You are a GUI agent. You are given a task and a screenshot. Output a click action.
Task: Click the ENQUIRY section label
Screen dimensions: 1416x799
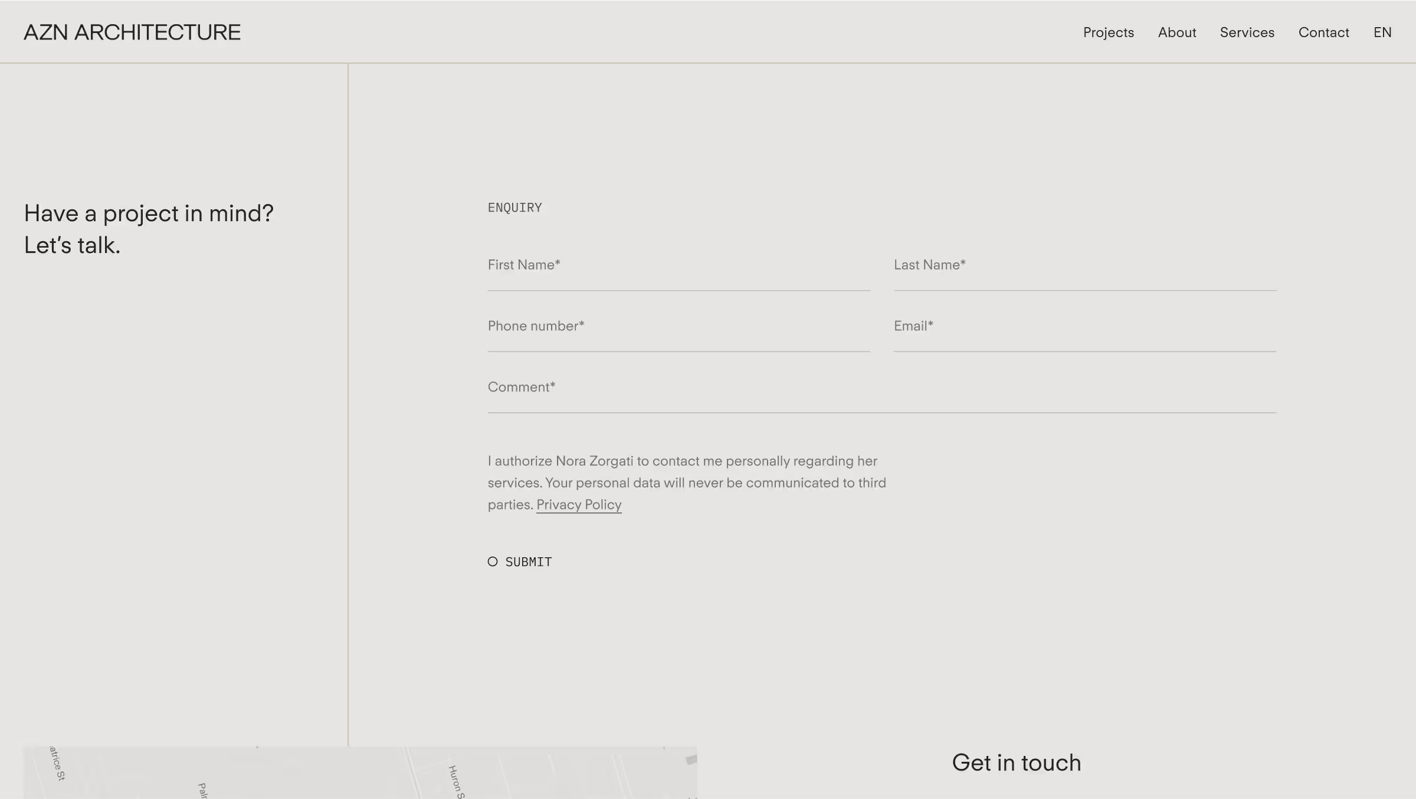point(514,208)
